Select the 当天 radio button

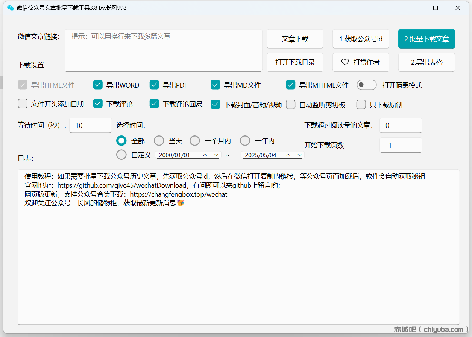(159, 141)
